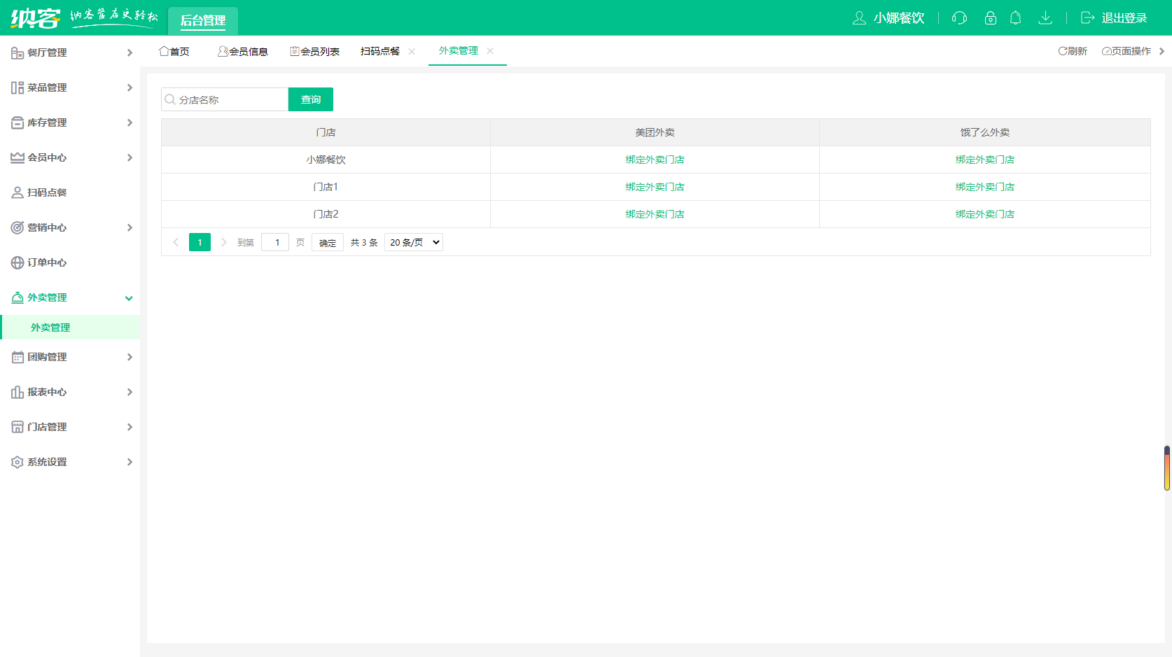Click the 查询 search button
The width and height of the screenshot is (1172, 657).
(x=310, y=99)
